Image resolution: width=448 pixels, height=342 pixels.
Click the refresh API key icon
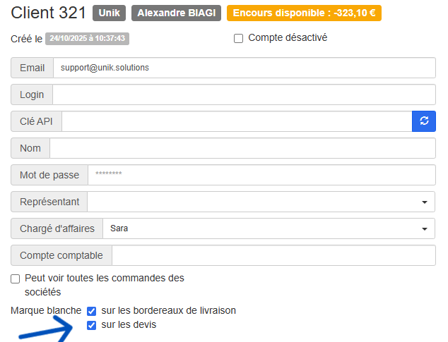click(424, 121)
